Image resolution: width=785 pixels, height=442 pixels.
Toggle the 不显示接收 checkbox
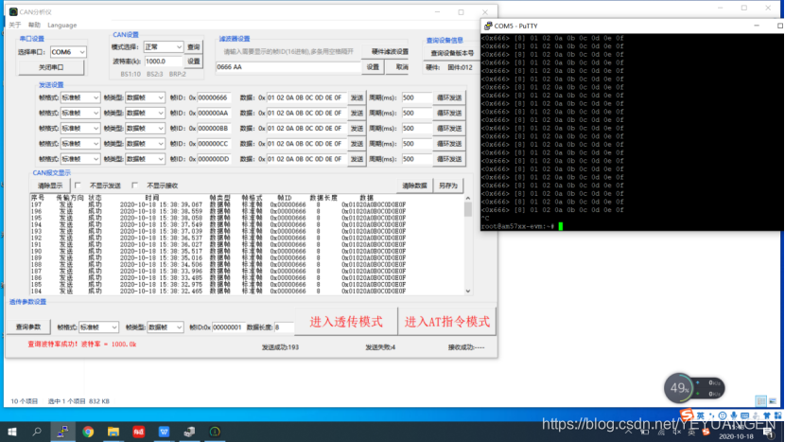pyautogui.click(x=137, y=186)
